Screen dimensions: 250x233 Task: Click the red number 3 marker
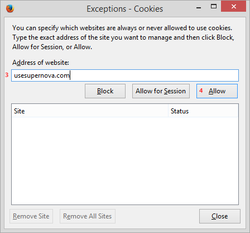[7, 75]
